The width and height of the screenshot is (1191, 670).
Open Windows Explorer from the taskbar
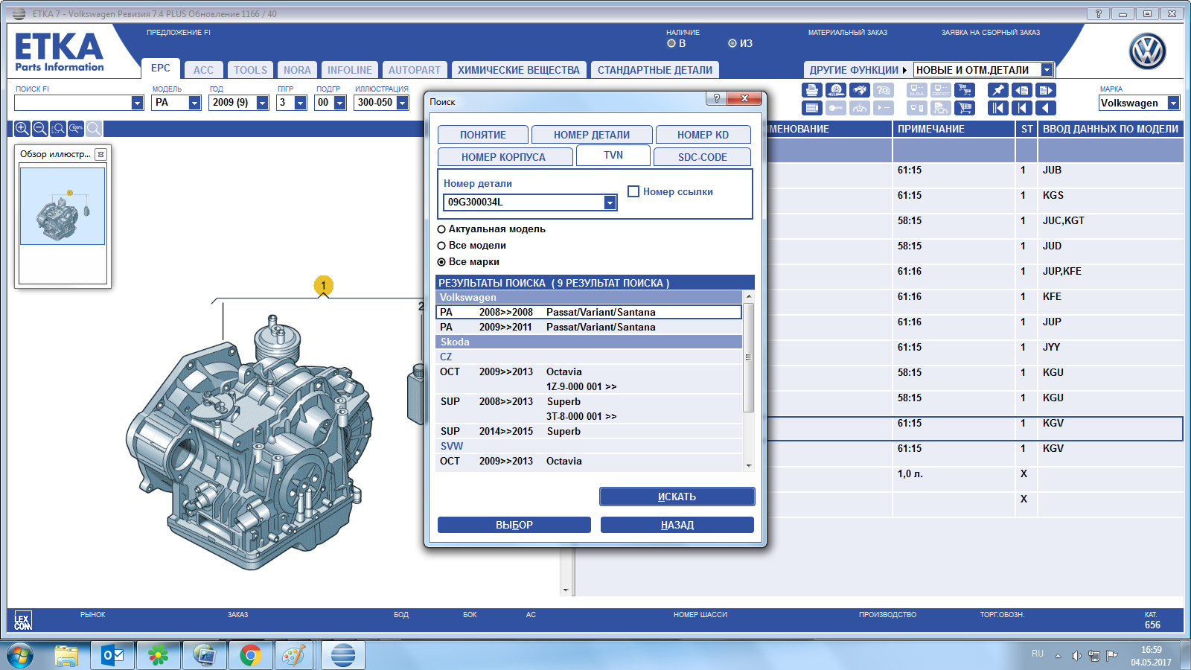coord(66,655)
